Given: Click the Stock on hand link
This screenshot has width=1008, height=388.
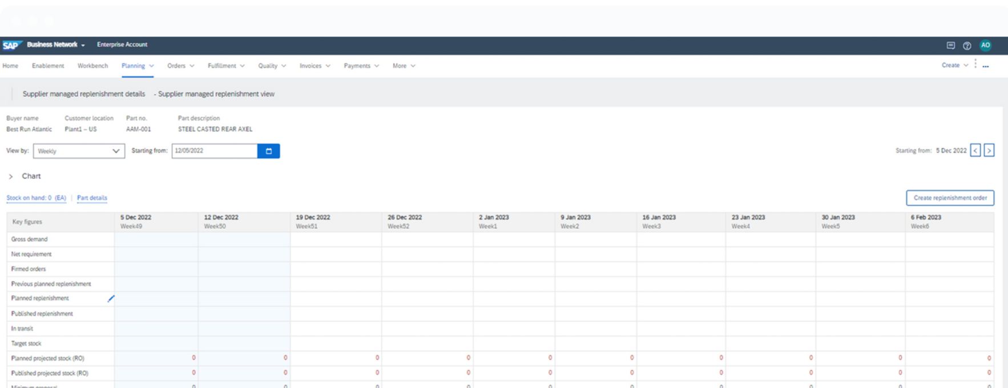Looking at the screenshot, I should pyautogui.click(x=37, y=198).
